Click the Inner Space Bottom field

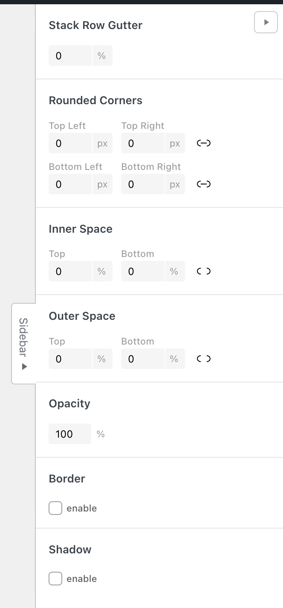pos(143,272)
